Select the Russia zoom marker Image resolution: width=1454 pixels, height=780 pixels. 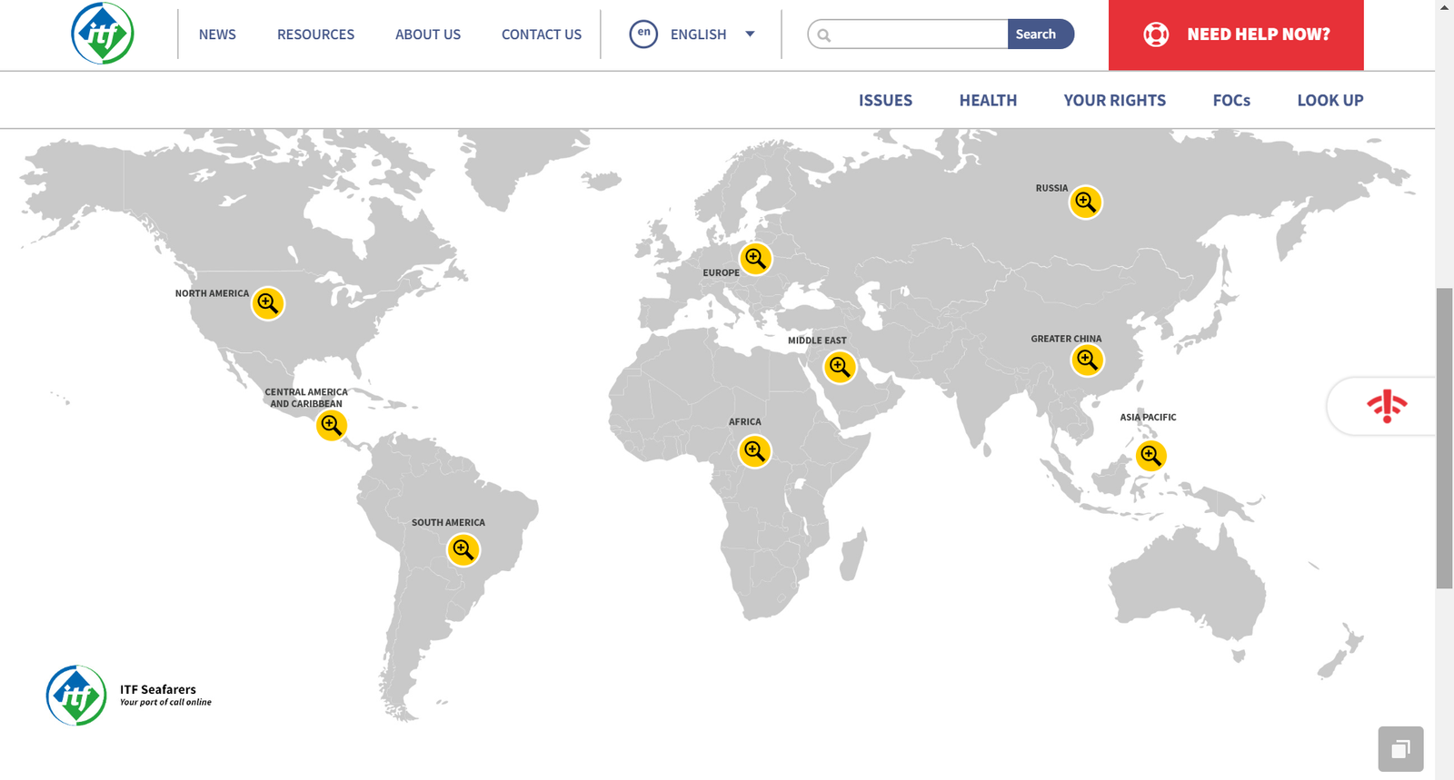click(1085, 202)
